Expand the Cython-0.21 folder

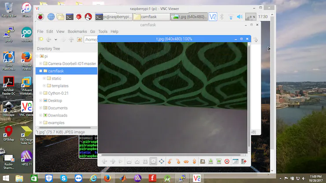pos(41,93)
